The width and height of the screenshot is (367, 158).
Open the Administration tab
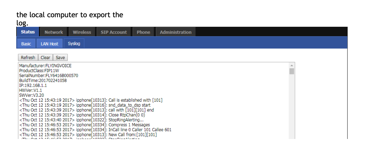coord(175,32)
